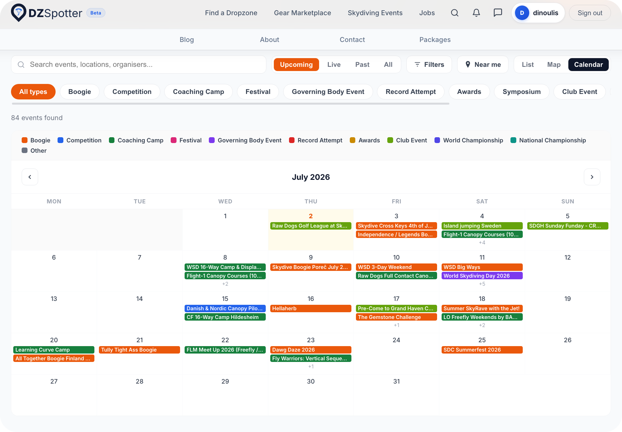622x432 pixels.
Task: Click the teal National Championship legend swatch
Action: (513, 140)
